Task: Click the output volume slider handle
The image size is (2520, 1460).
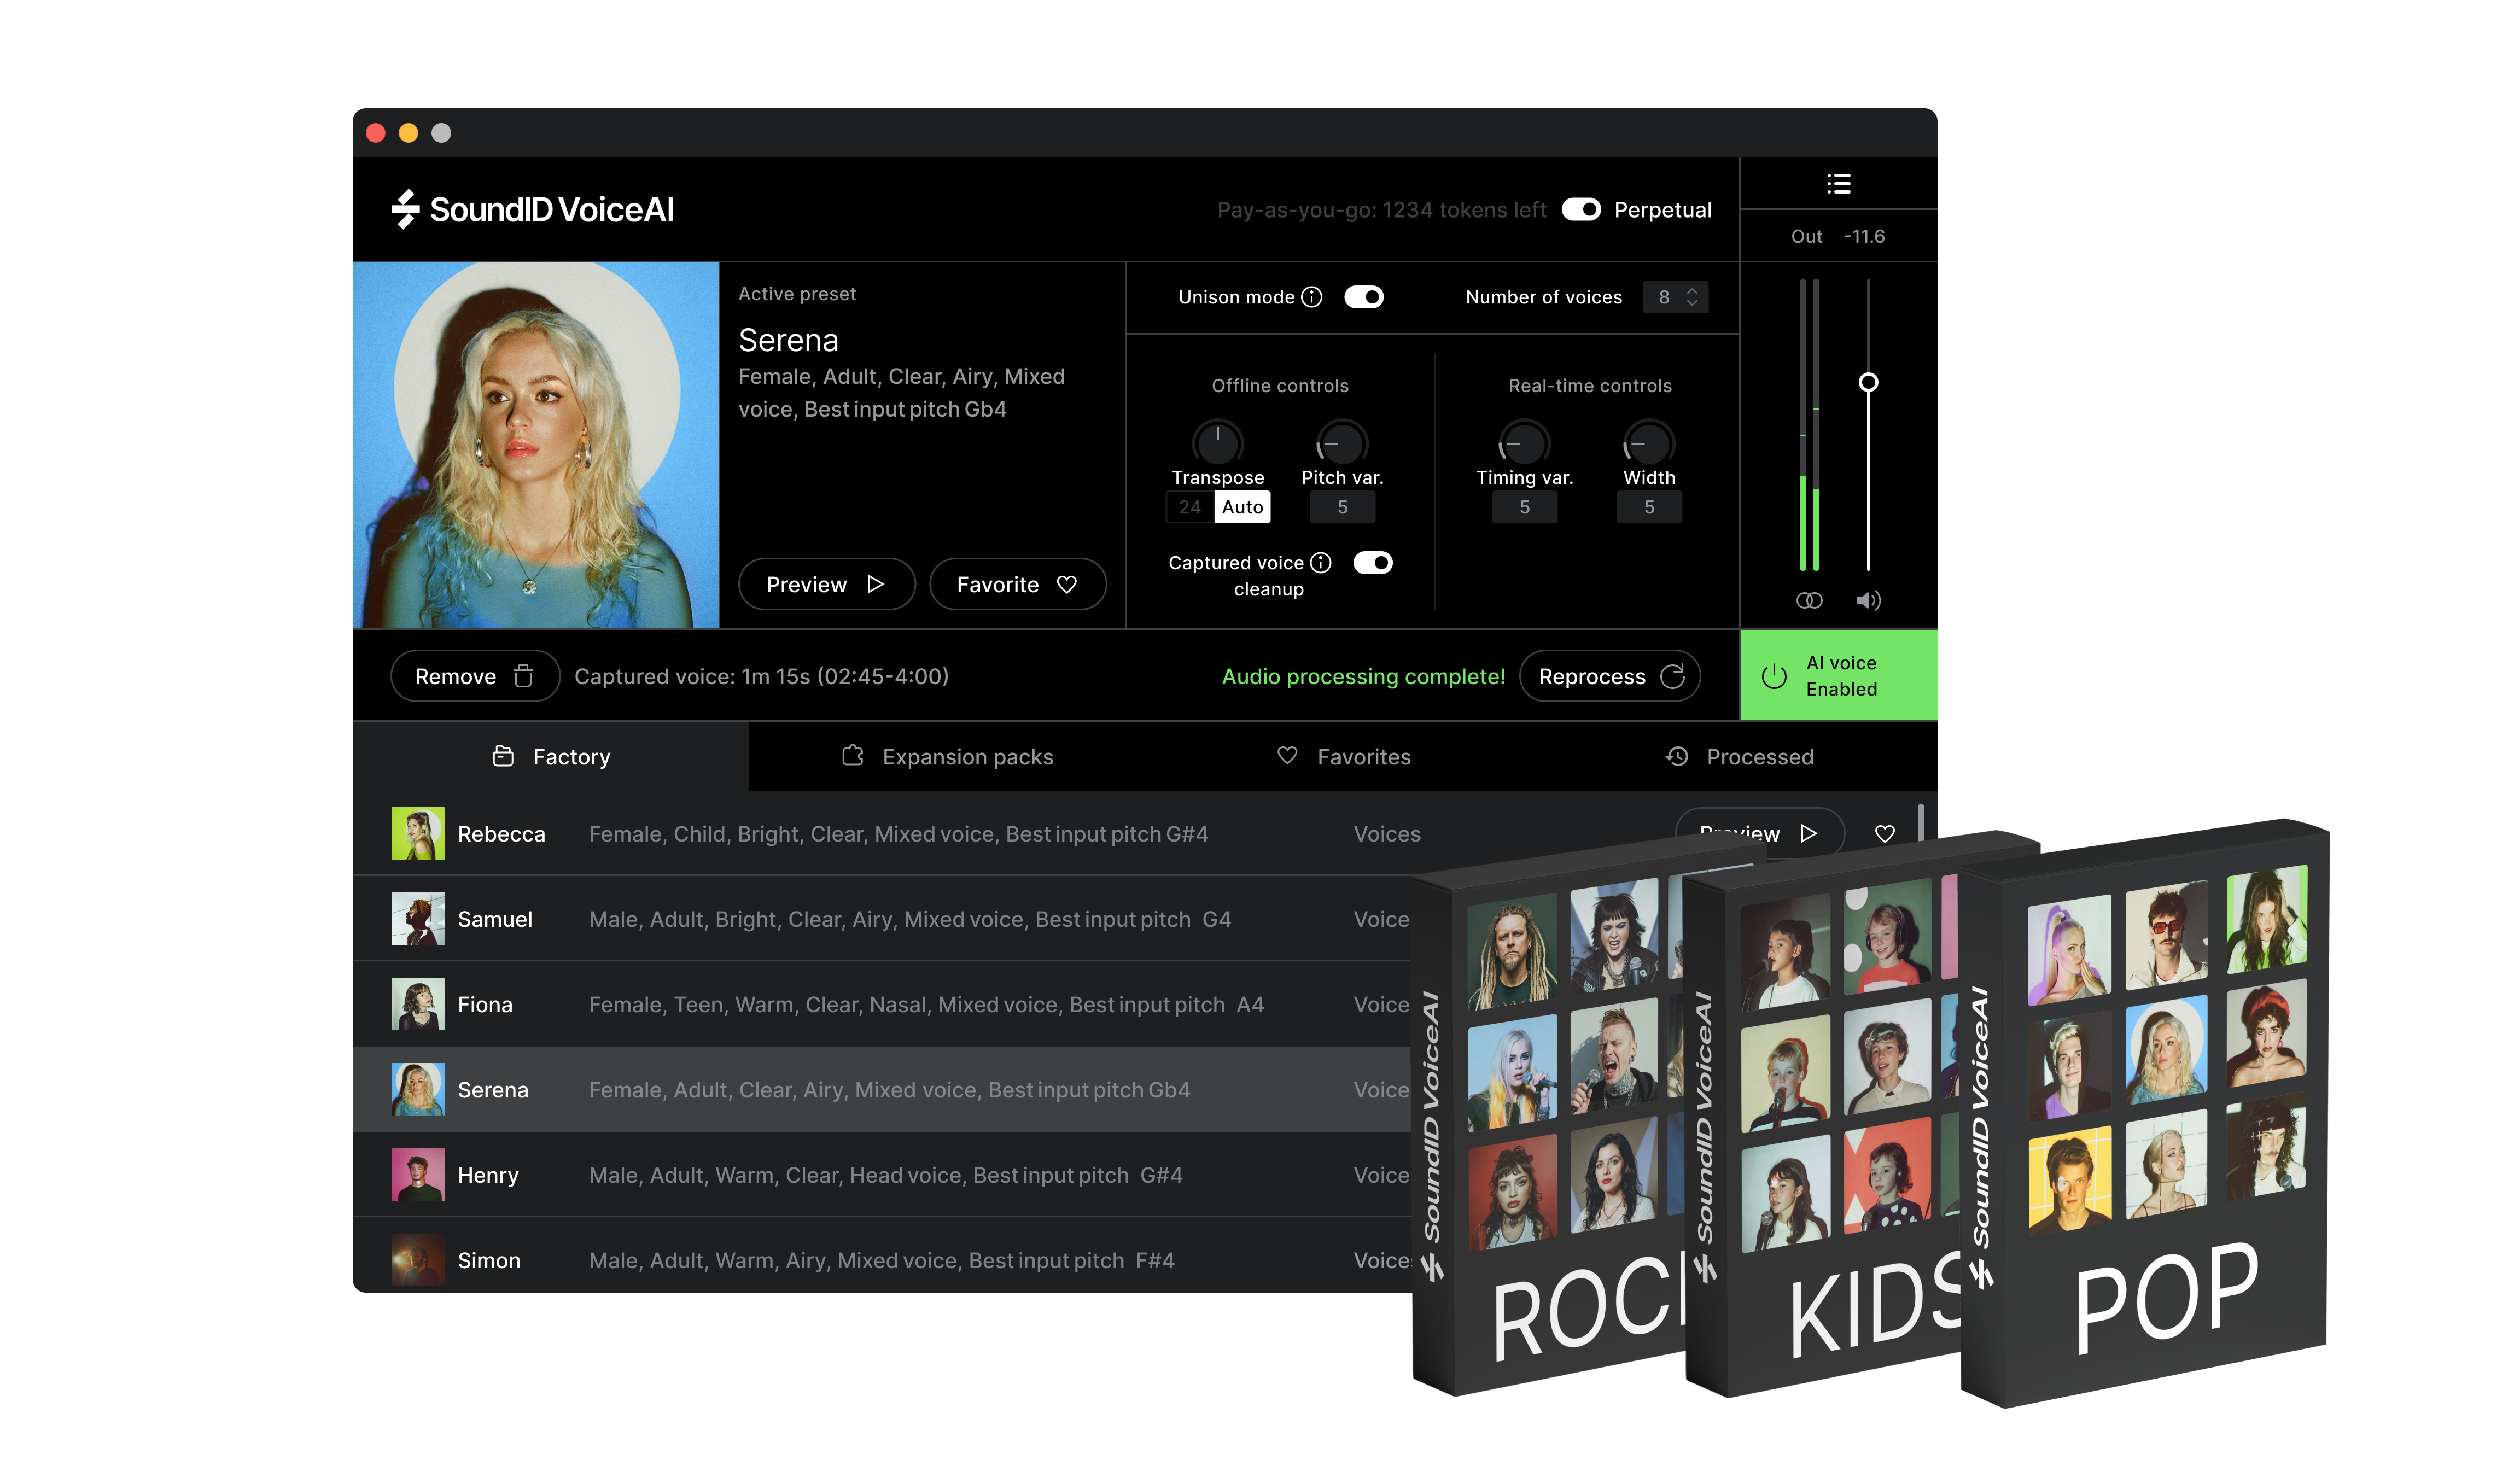Action: point(1868,382)
